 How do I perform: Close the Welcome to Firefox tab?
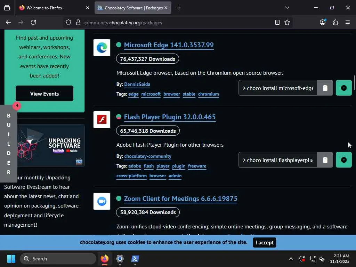pos(87,8)
